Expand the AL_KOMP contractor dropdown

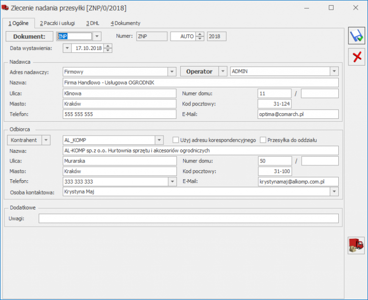tap(159, 140)
